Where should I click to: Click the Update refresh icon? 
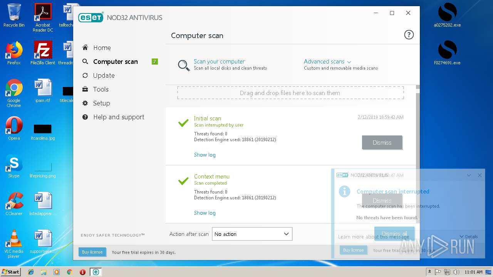pyautogui.click(x=85, y=75)
